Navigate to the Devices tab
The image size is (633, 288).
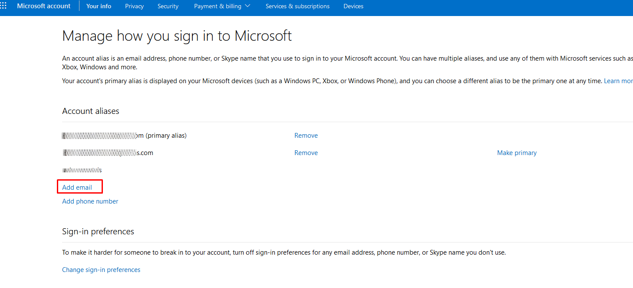click(x=353, y=6)
